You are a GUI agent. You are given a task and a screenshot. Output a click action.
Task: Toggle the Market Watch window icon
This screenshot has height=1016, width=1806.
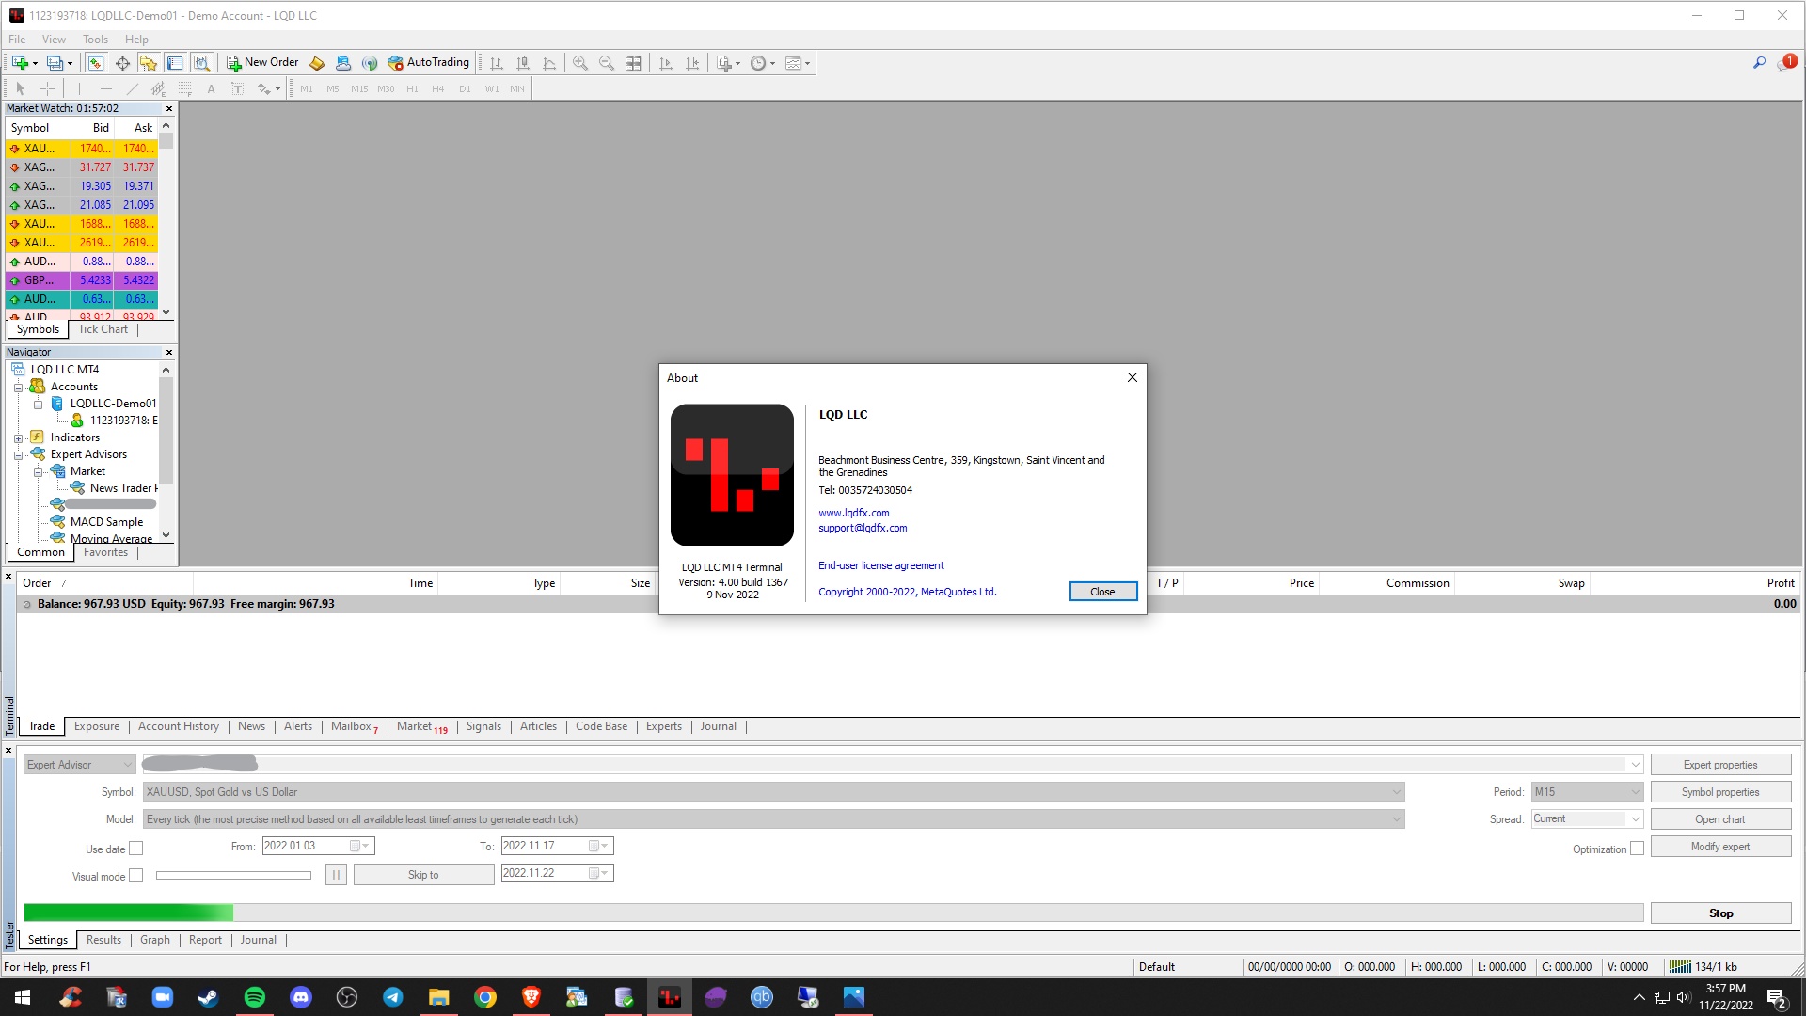[95, 63]
